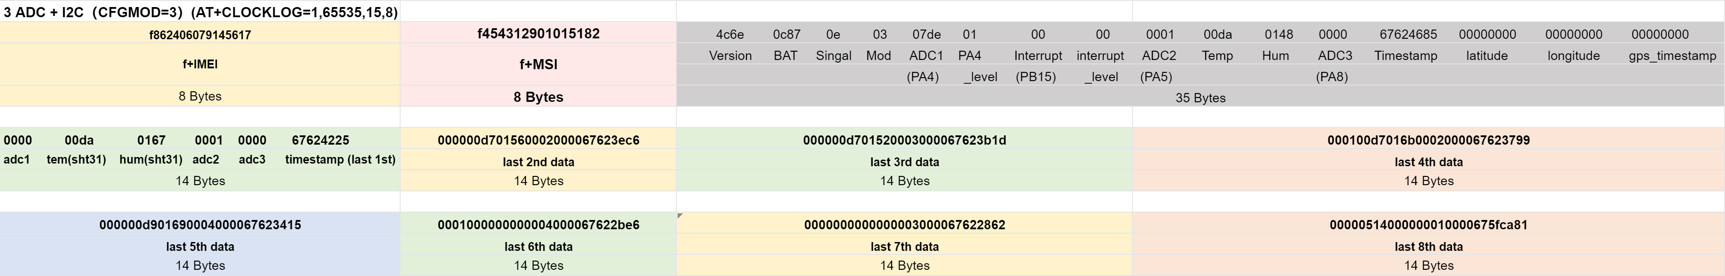Select the 'ADC3' label

(x=1335, y=56)
